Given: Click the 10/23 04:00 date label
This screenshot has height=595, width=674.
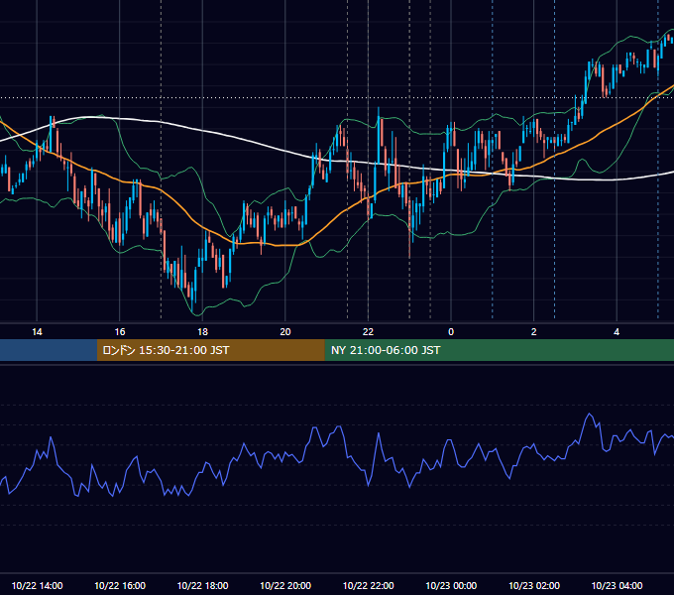Looking at the screenshot, I should tap(617, 585).
